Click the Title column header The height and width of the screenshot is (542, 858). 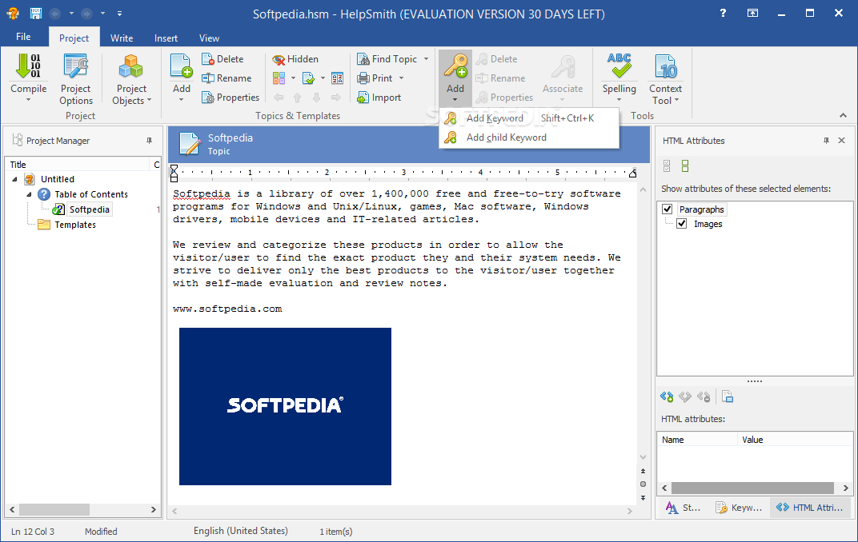pyautogui.click(x=77, y=165)
